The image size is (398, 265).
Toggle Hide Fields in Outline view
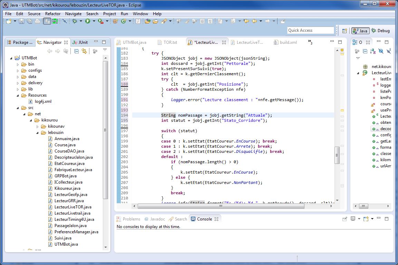[381, 51]
